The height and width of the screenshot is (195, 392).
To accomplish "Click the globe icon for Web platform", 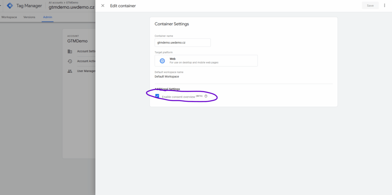I will tap(162, 61).
